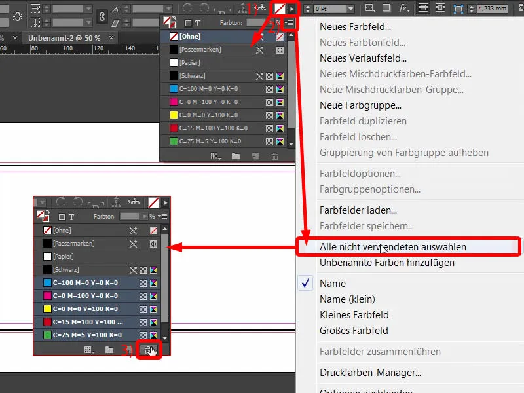Image resolution: width=524 pixels, height=393 pixels.
Task: Select the Name (klein) view option
Action: pyautogui.click(x=347, y=299)
